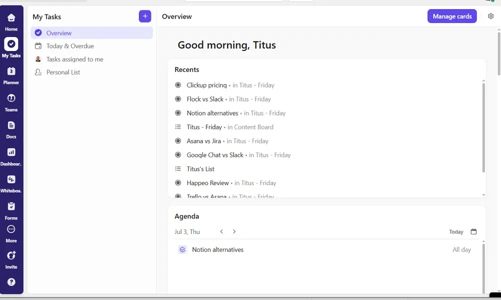Open the help question mark icon
Image resolution: width=501 pixels, height=300 pixels.
pos(11,282)
